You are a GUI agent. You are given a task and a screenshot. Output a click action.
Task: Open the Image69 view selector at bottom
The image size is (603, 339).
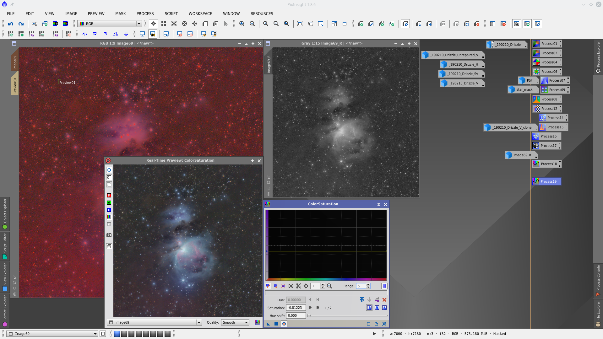(x=95, y=334)
